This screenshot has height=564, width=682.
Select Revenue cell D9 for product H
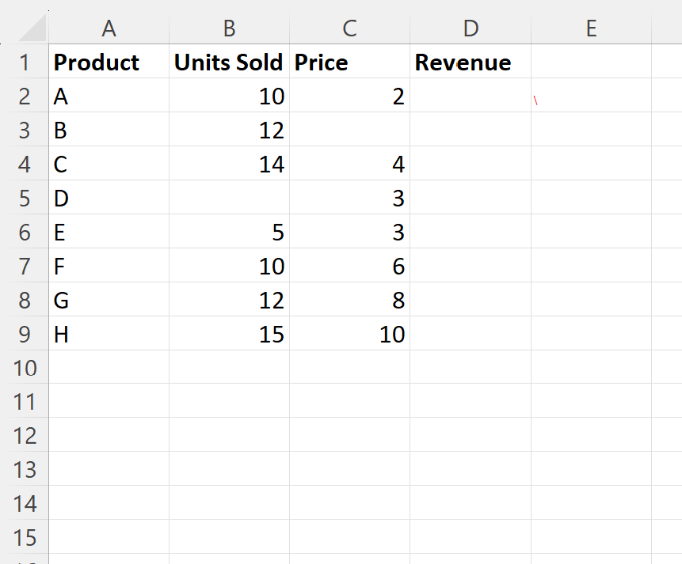[x=471, y=334]
